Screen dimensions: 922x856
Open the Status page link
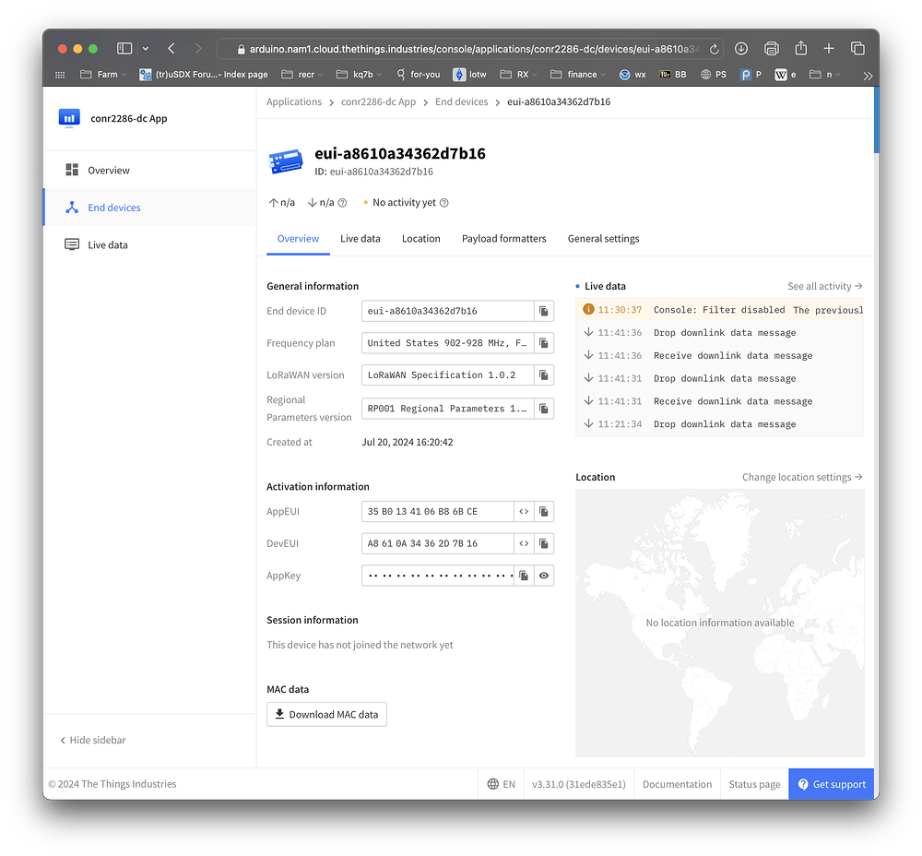coord(754,784)
